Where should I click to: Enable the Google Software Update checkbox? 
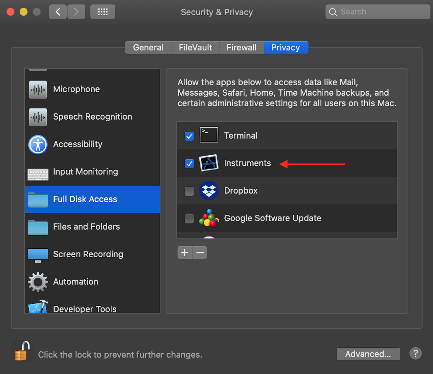click(x=189, y=219)
